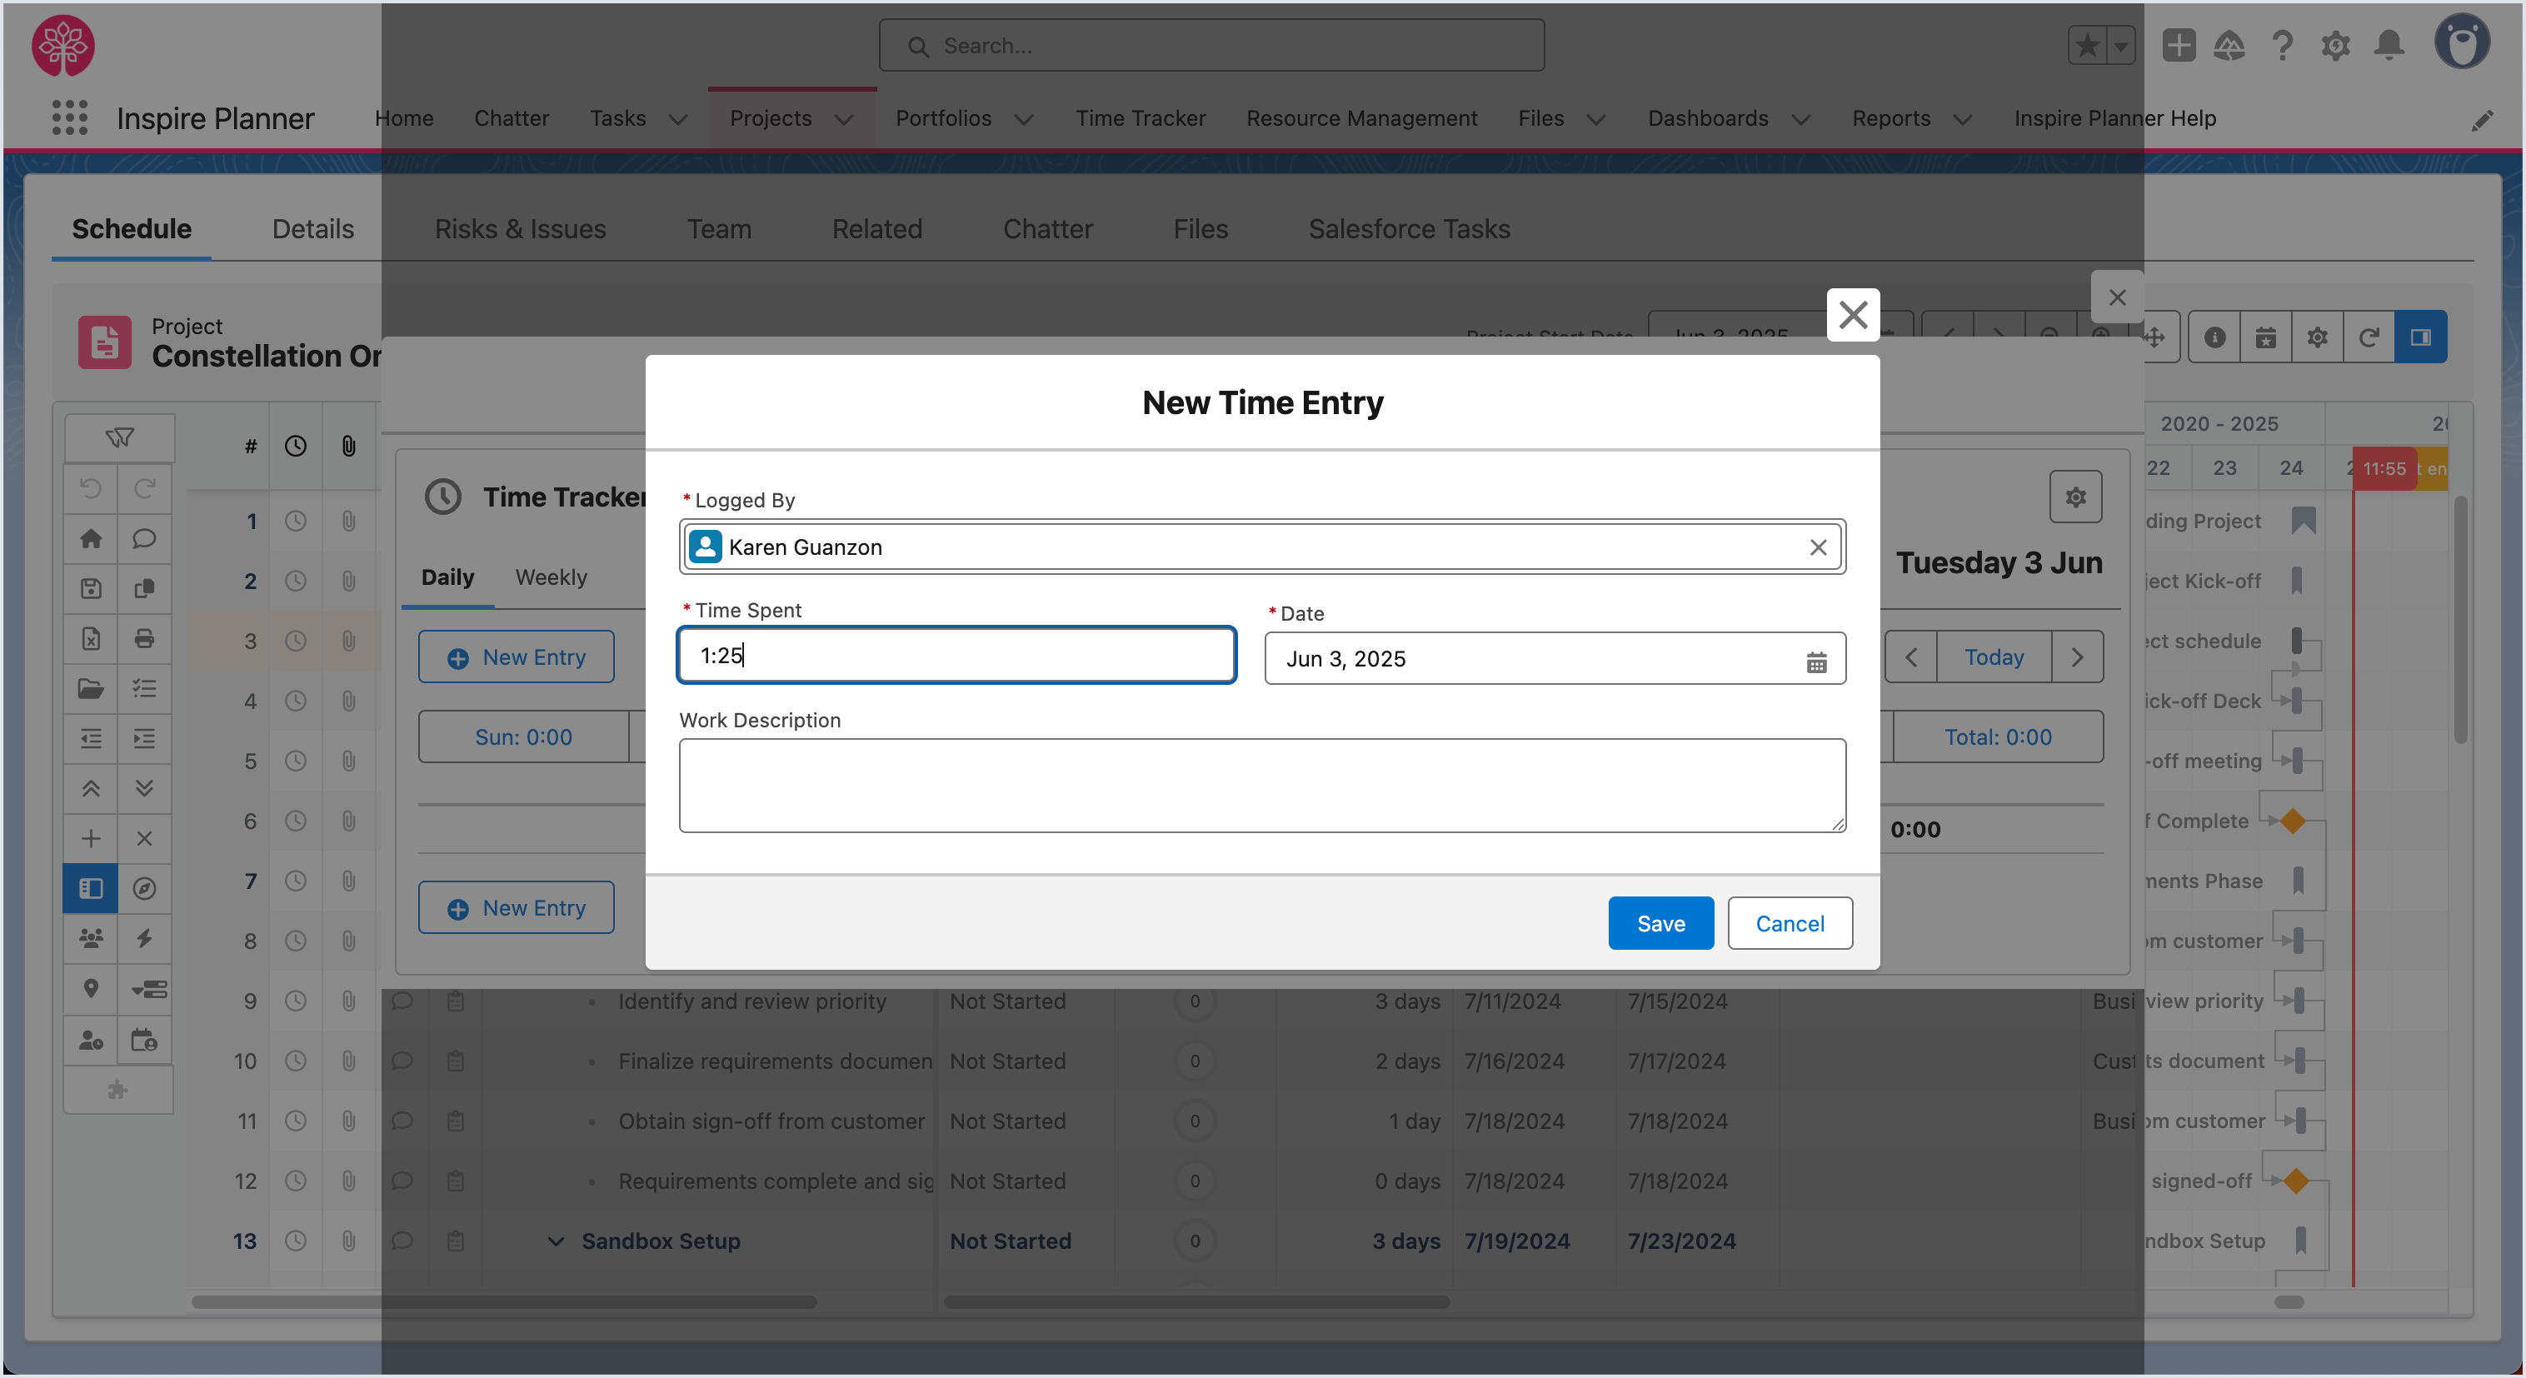2526x1378 pixels.
Task: Open the date picker calendar icon
Action: (x=1816, y=663)
